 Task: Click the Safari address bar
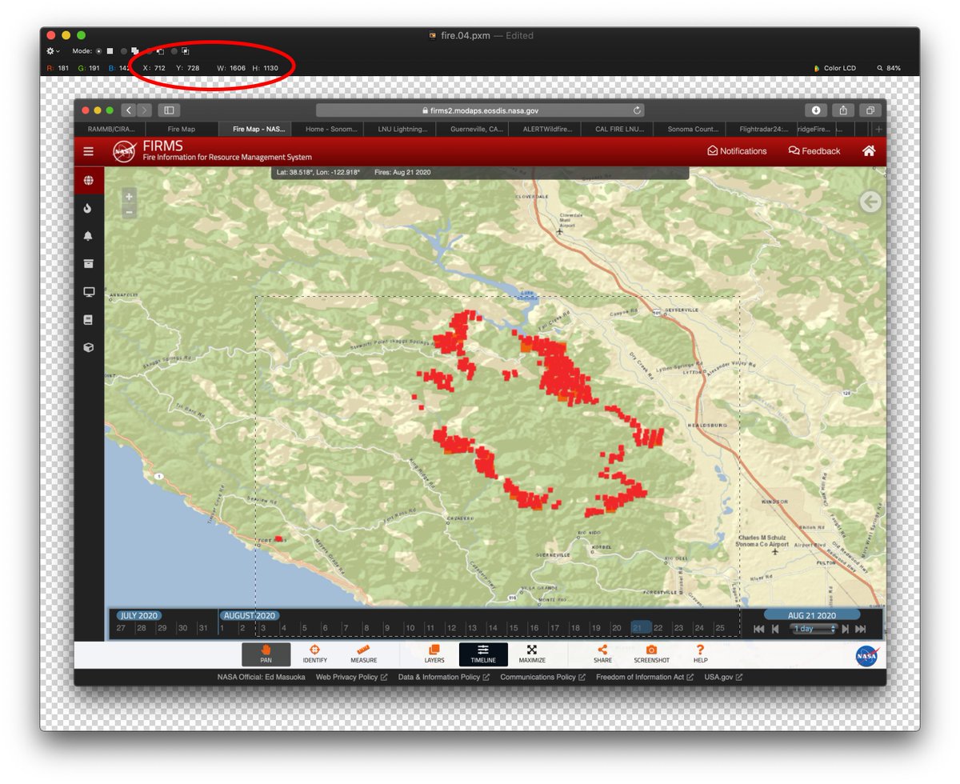480,110
